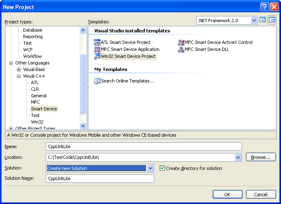Select the Visual C++ tree item
Screen dimensions: 281x204
[34, 76]
